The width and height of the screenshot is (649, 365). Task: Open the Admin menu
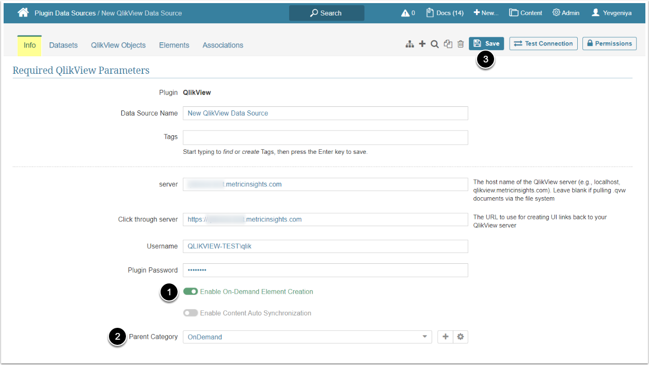coord(566,13)
